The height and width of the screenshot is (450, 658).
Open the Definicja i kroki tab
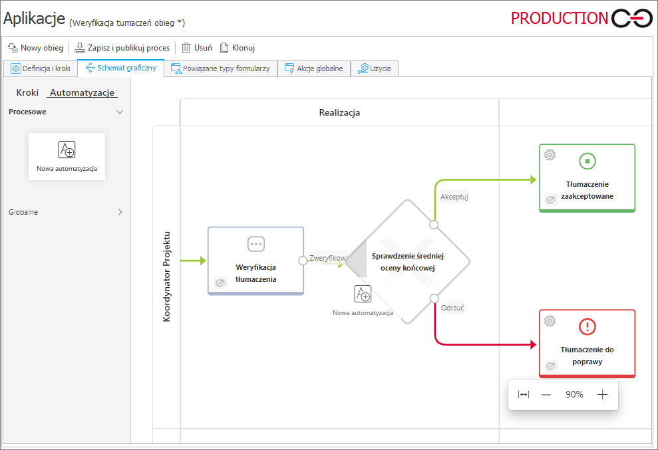click(x=40, y=68)
